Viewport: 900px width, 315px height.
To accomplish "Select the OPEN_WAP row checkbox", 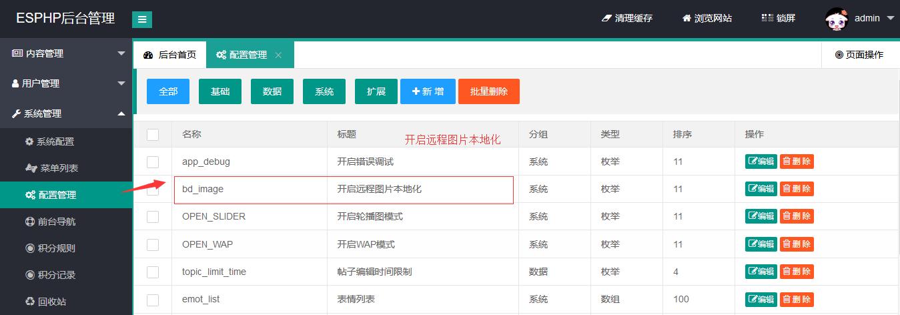I will [x=153, y=244].
